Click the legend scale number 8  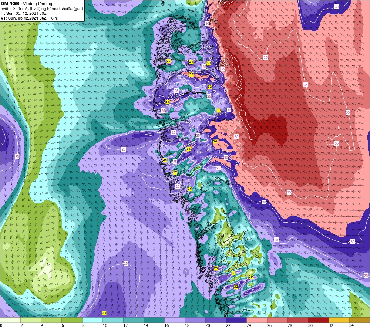[x=83, y=325]
